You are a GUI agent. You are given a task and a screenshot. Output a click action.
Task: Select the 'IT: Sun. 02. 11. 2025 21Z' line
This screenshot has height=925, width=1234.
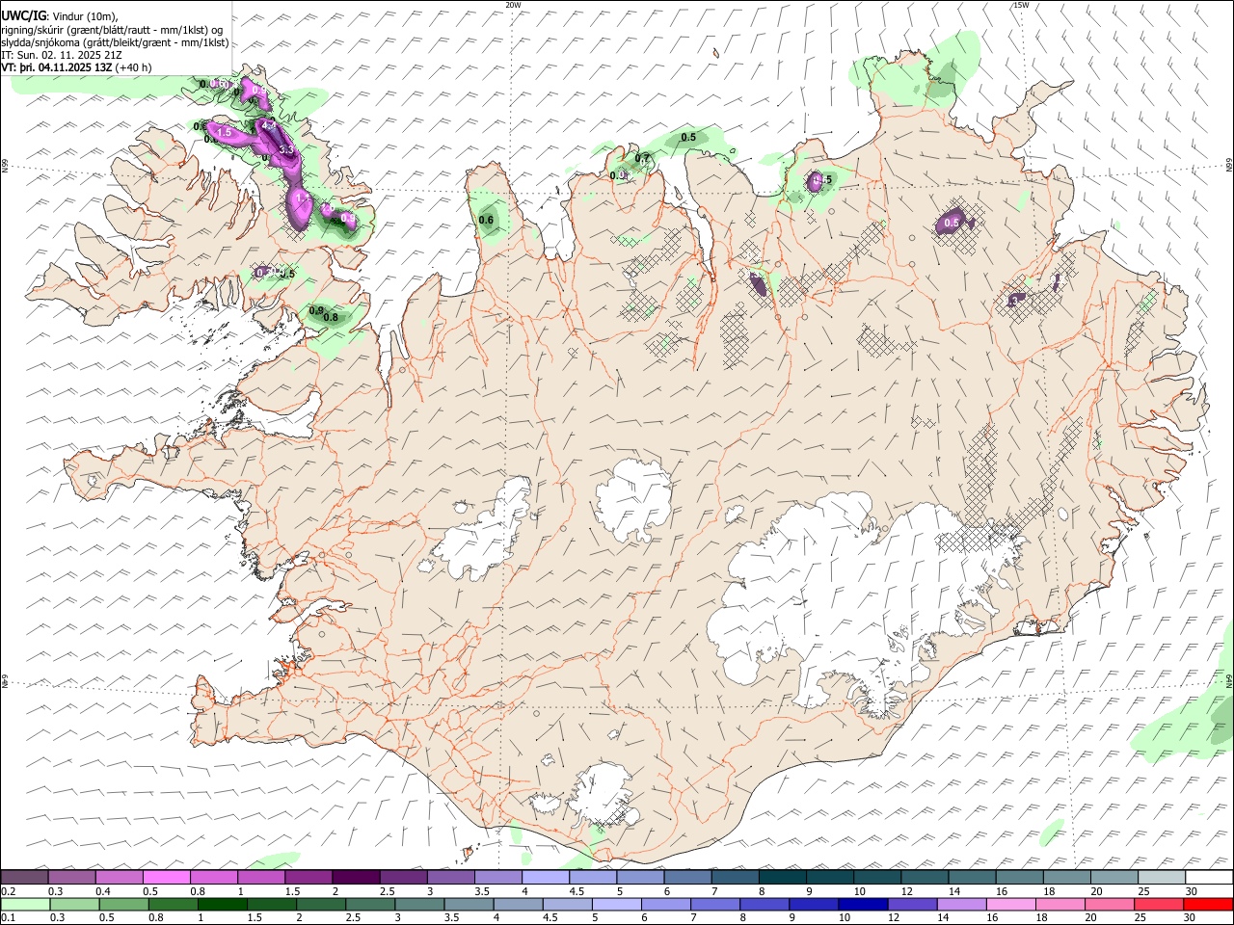[61, 55]
